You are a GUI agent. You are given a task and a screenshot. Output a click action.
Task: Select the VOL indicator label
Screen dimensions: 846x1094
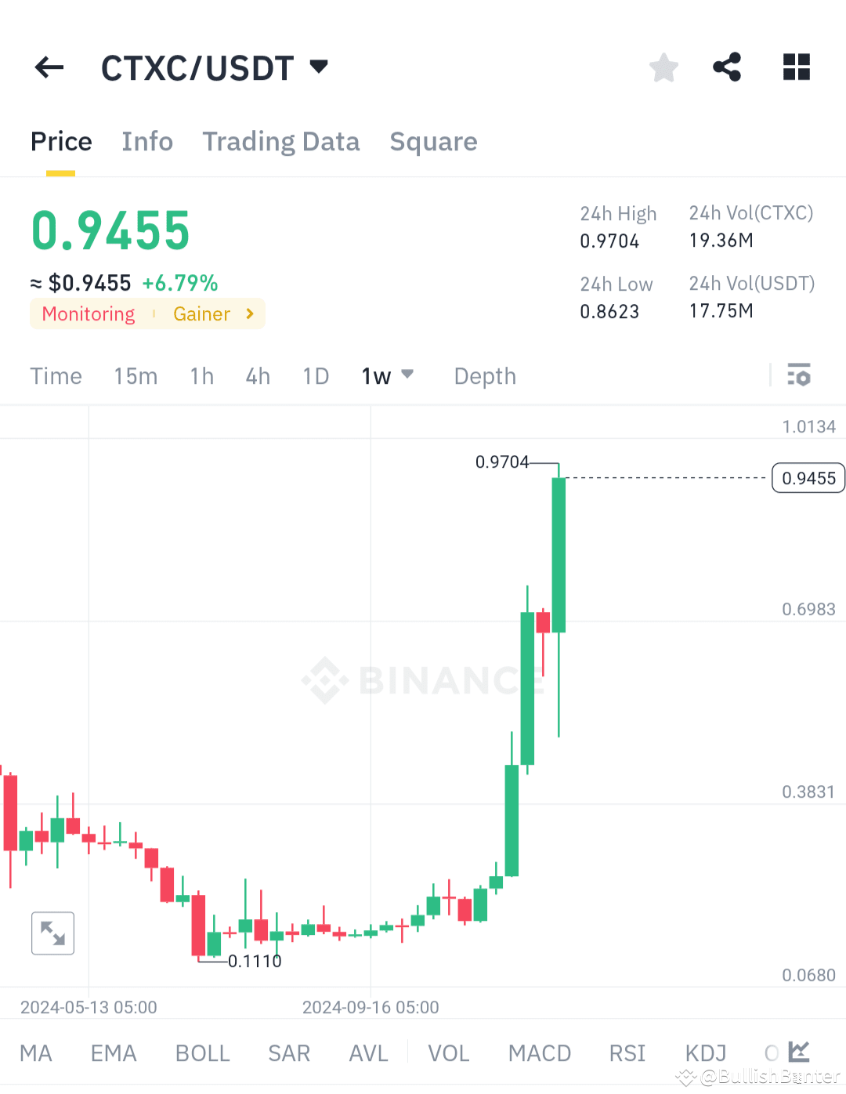coord(448,1053)
